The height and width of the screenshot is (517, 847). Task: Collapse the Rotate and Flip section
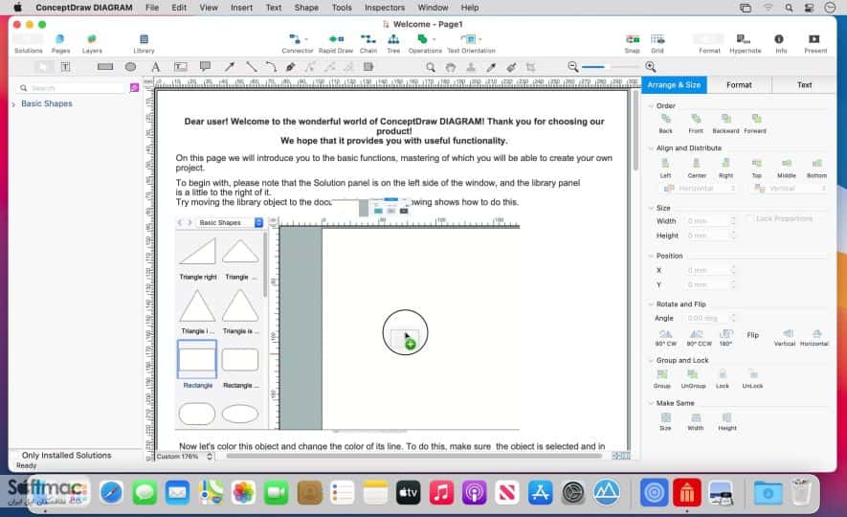pyautogui.click(x=651, y=304)
